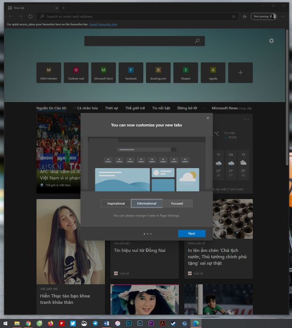
Task: Close the customise new tabs dialog
Action: (207, 118)
